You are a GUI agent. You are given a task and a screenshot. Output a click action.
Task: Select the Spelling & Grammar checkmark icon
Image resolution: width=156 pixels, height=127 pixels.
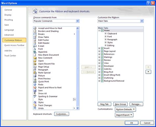click(x=35, y=96)
